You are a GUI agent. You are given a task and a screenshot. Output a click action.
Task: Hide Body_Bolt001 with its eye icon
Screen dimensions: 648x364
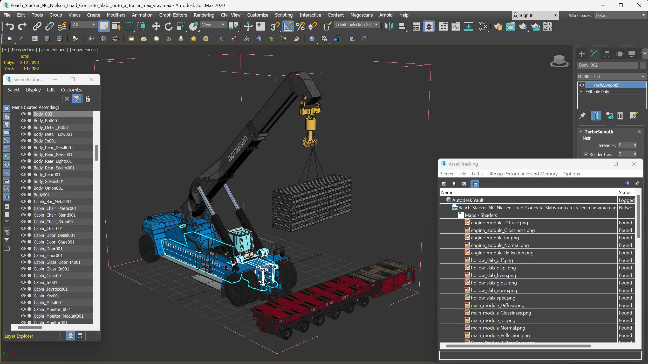click(x=23, y=120)
